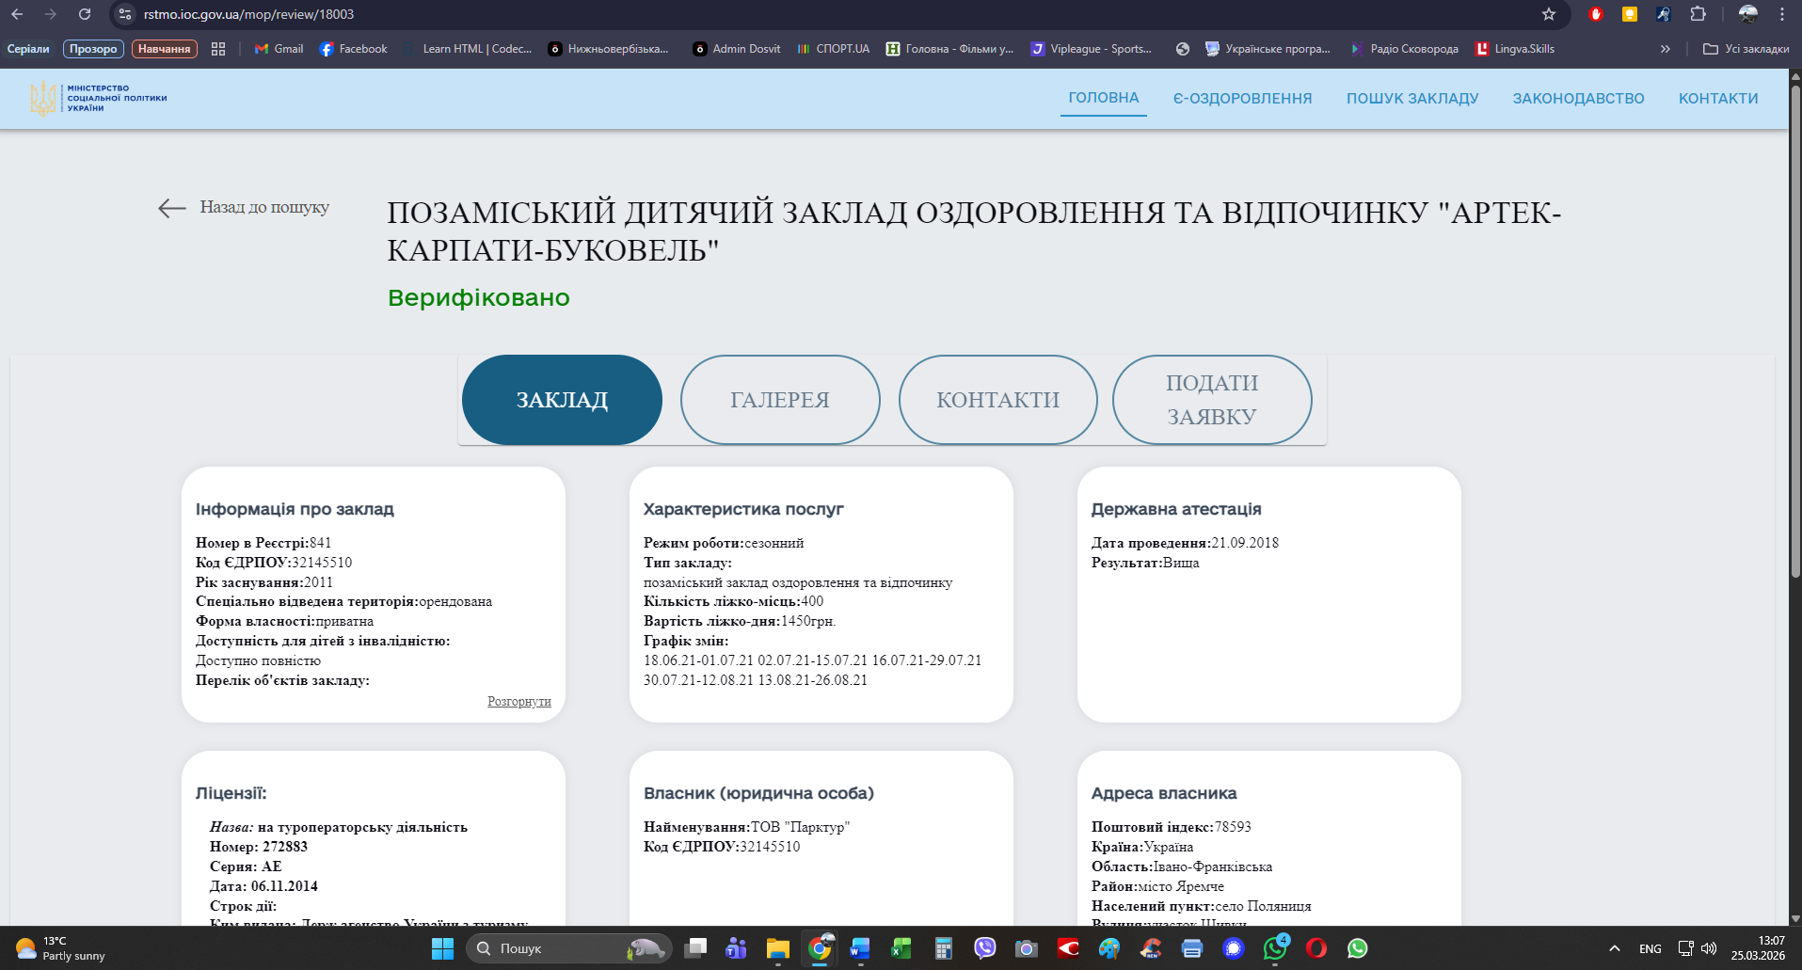Reload the page using the refresh icon
1802x970 pixels.
click(85, 14)
